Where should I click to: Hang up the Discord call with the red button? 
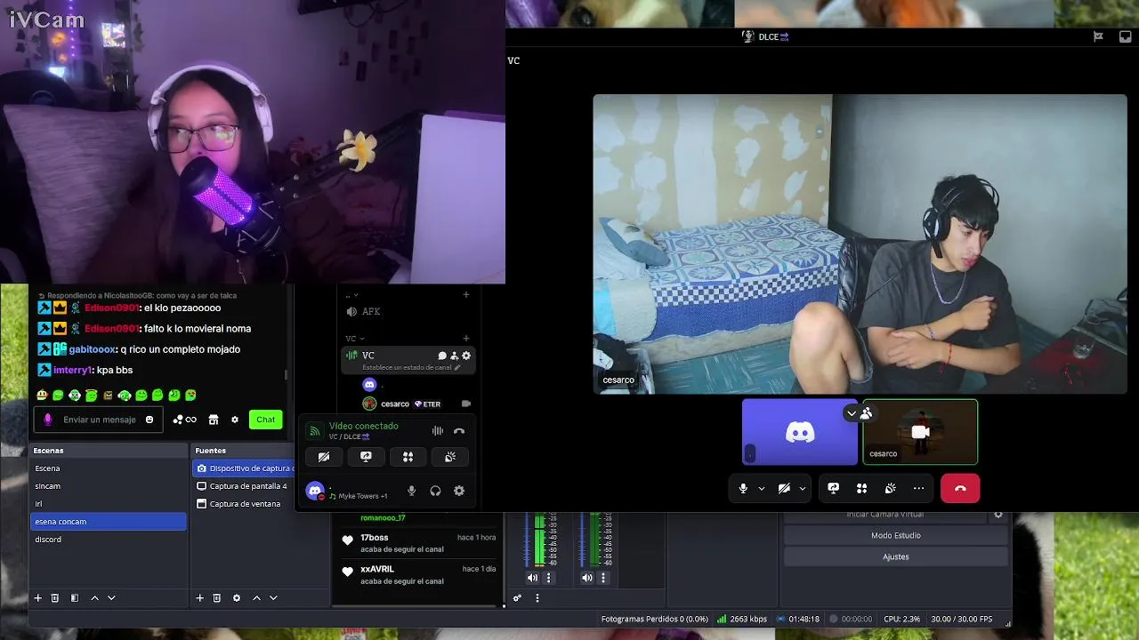pyautogui.click(x=960, y=488)
